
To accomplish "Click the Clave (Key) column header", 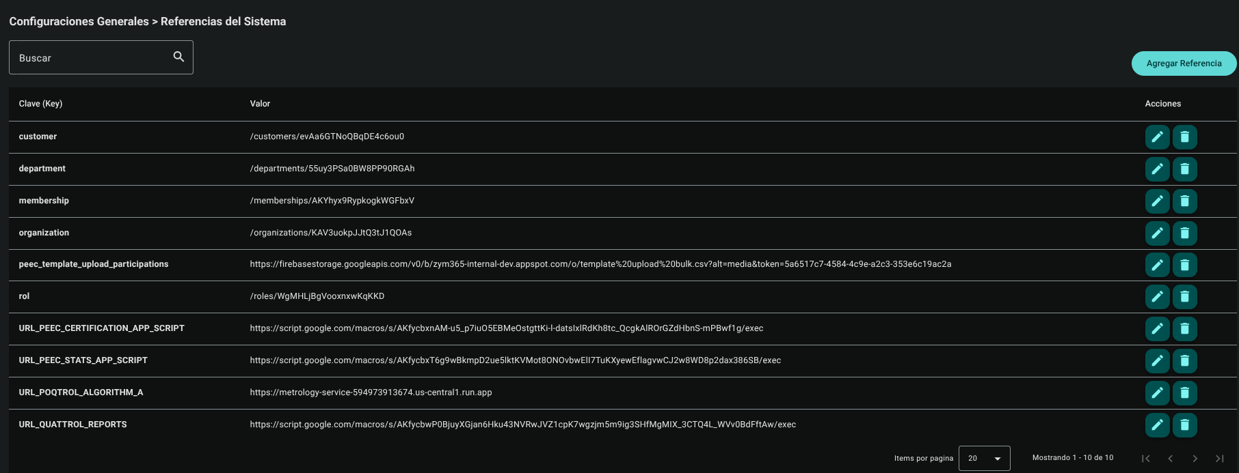I will pos(40,104).
